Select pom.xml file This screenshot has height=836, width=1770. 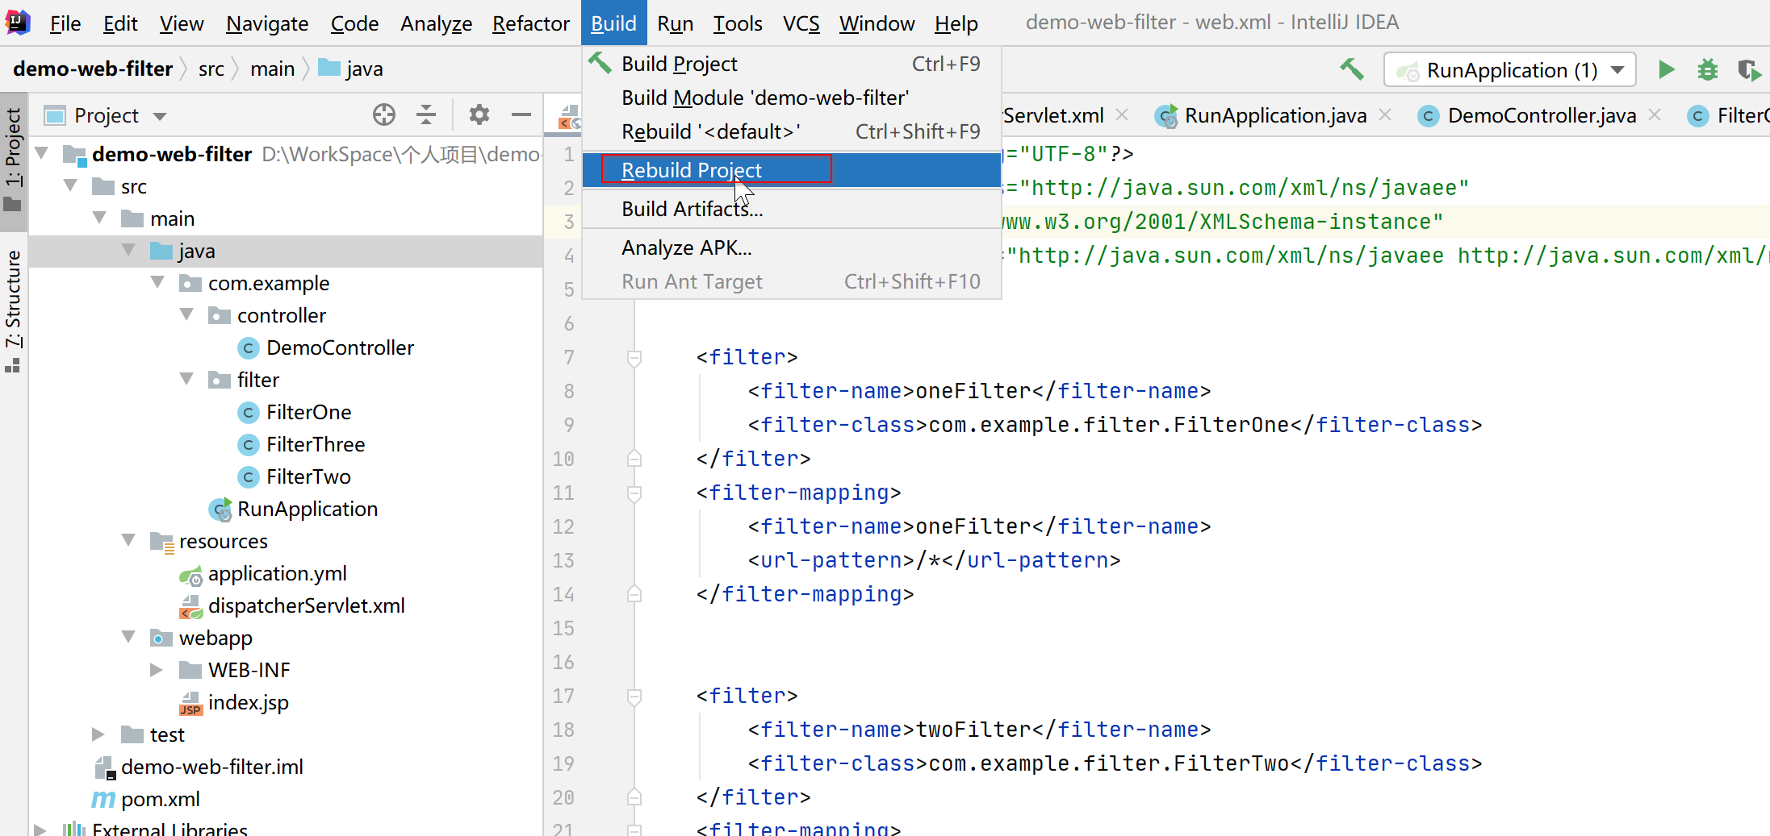[x=160, y=799]
